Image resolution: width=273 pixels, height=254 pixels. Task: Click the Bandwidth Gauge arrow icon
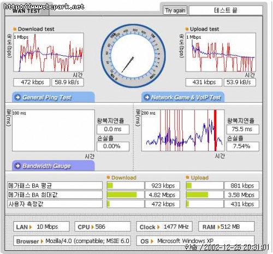(x=18, y=166)
